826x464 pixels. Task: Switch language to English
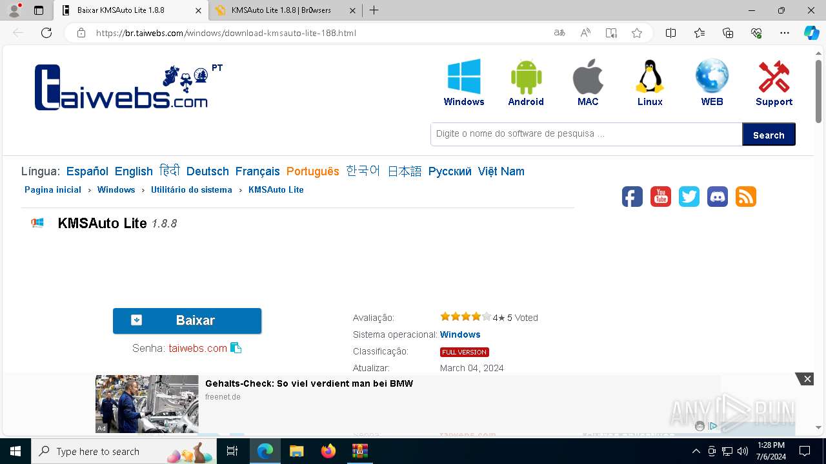pyautogui.click(x=134, y=171)
